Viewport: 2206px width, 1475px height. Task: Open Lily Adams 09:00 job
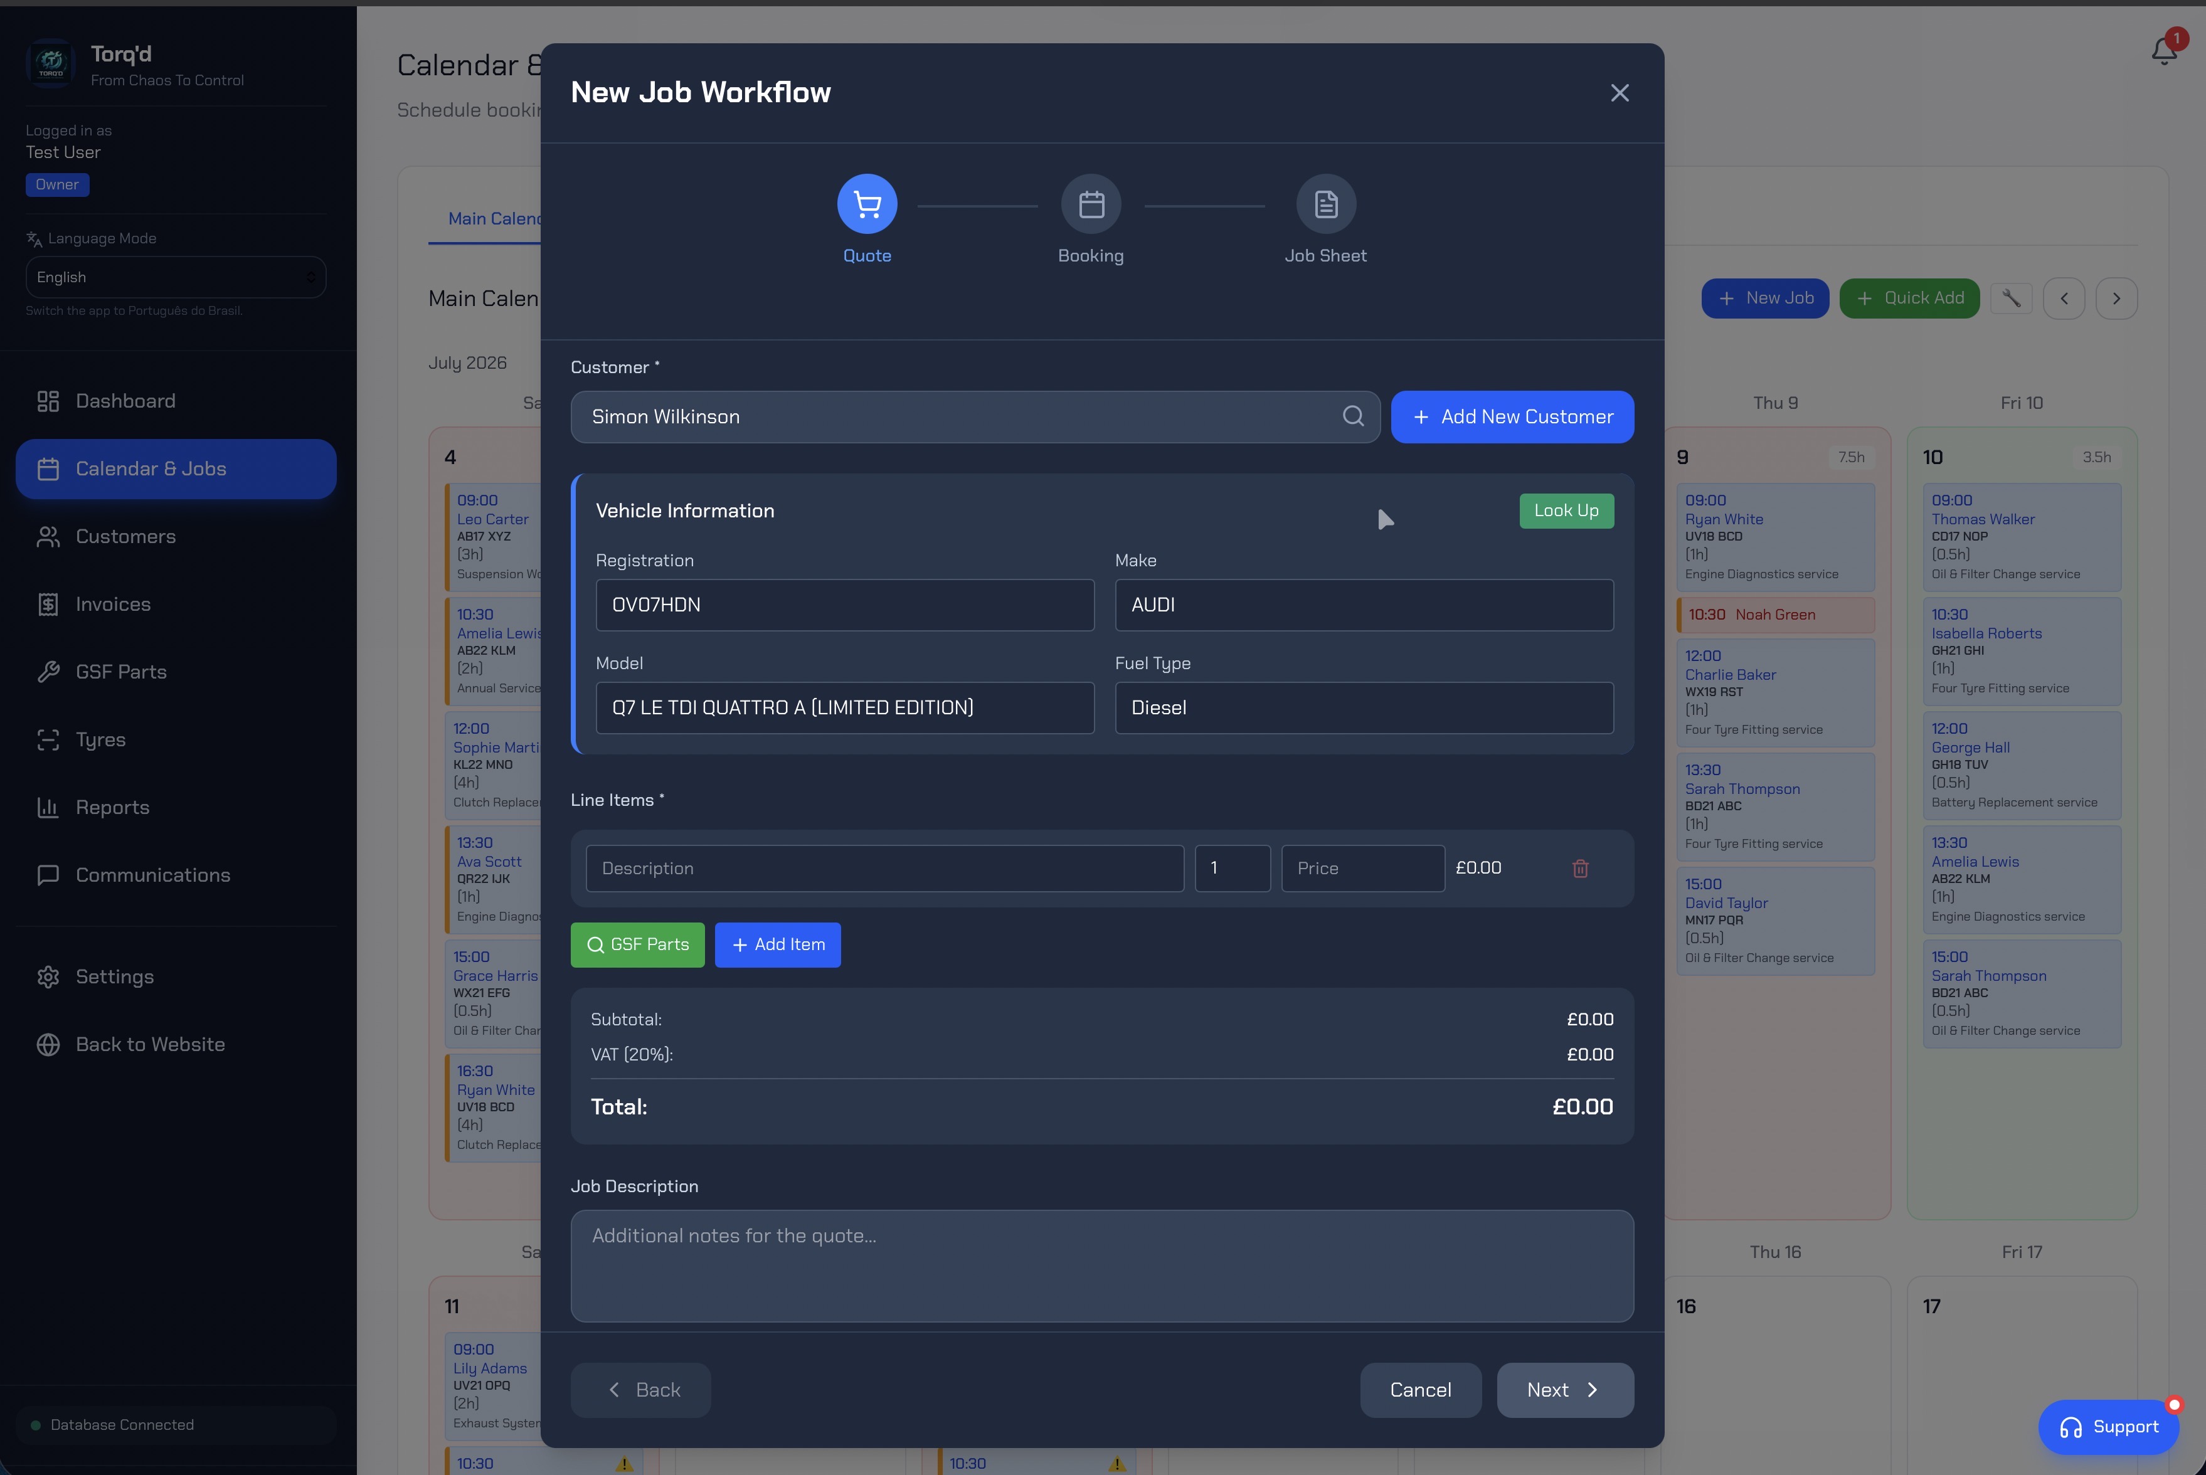tap(493, 1387)
